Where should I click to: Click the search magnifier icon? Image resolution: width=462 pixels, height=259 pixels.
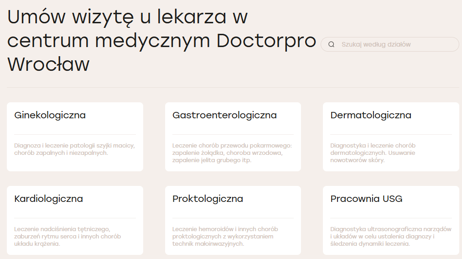332,44
